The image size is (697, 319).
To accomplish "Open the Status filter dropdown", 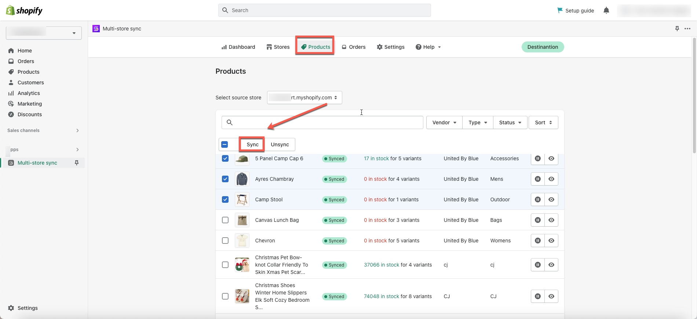I will [510, 122].
